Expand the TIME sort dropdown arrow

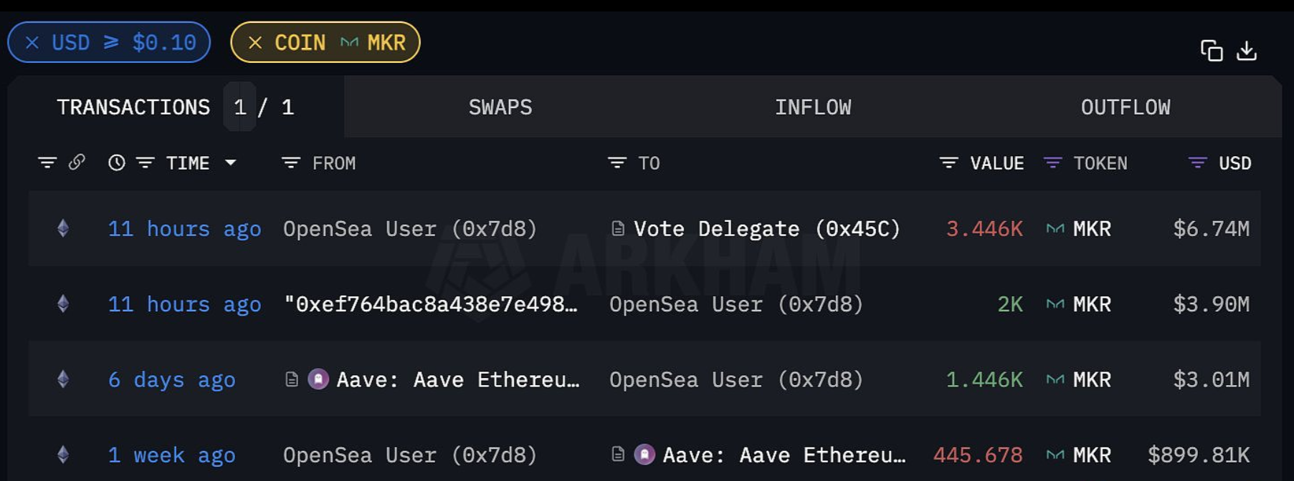(x=230, y=162)
